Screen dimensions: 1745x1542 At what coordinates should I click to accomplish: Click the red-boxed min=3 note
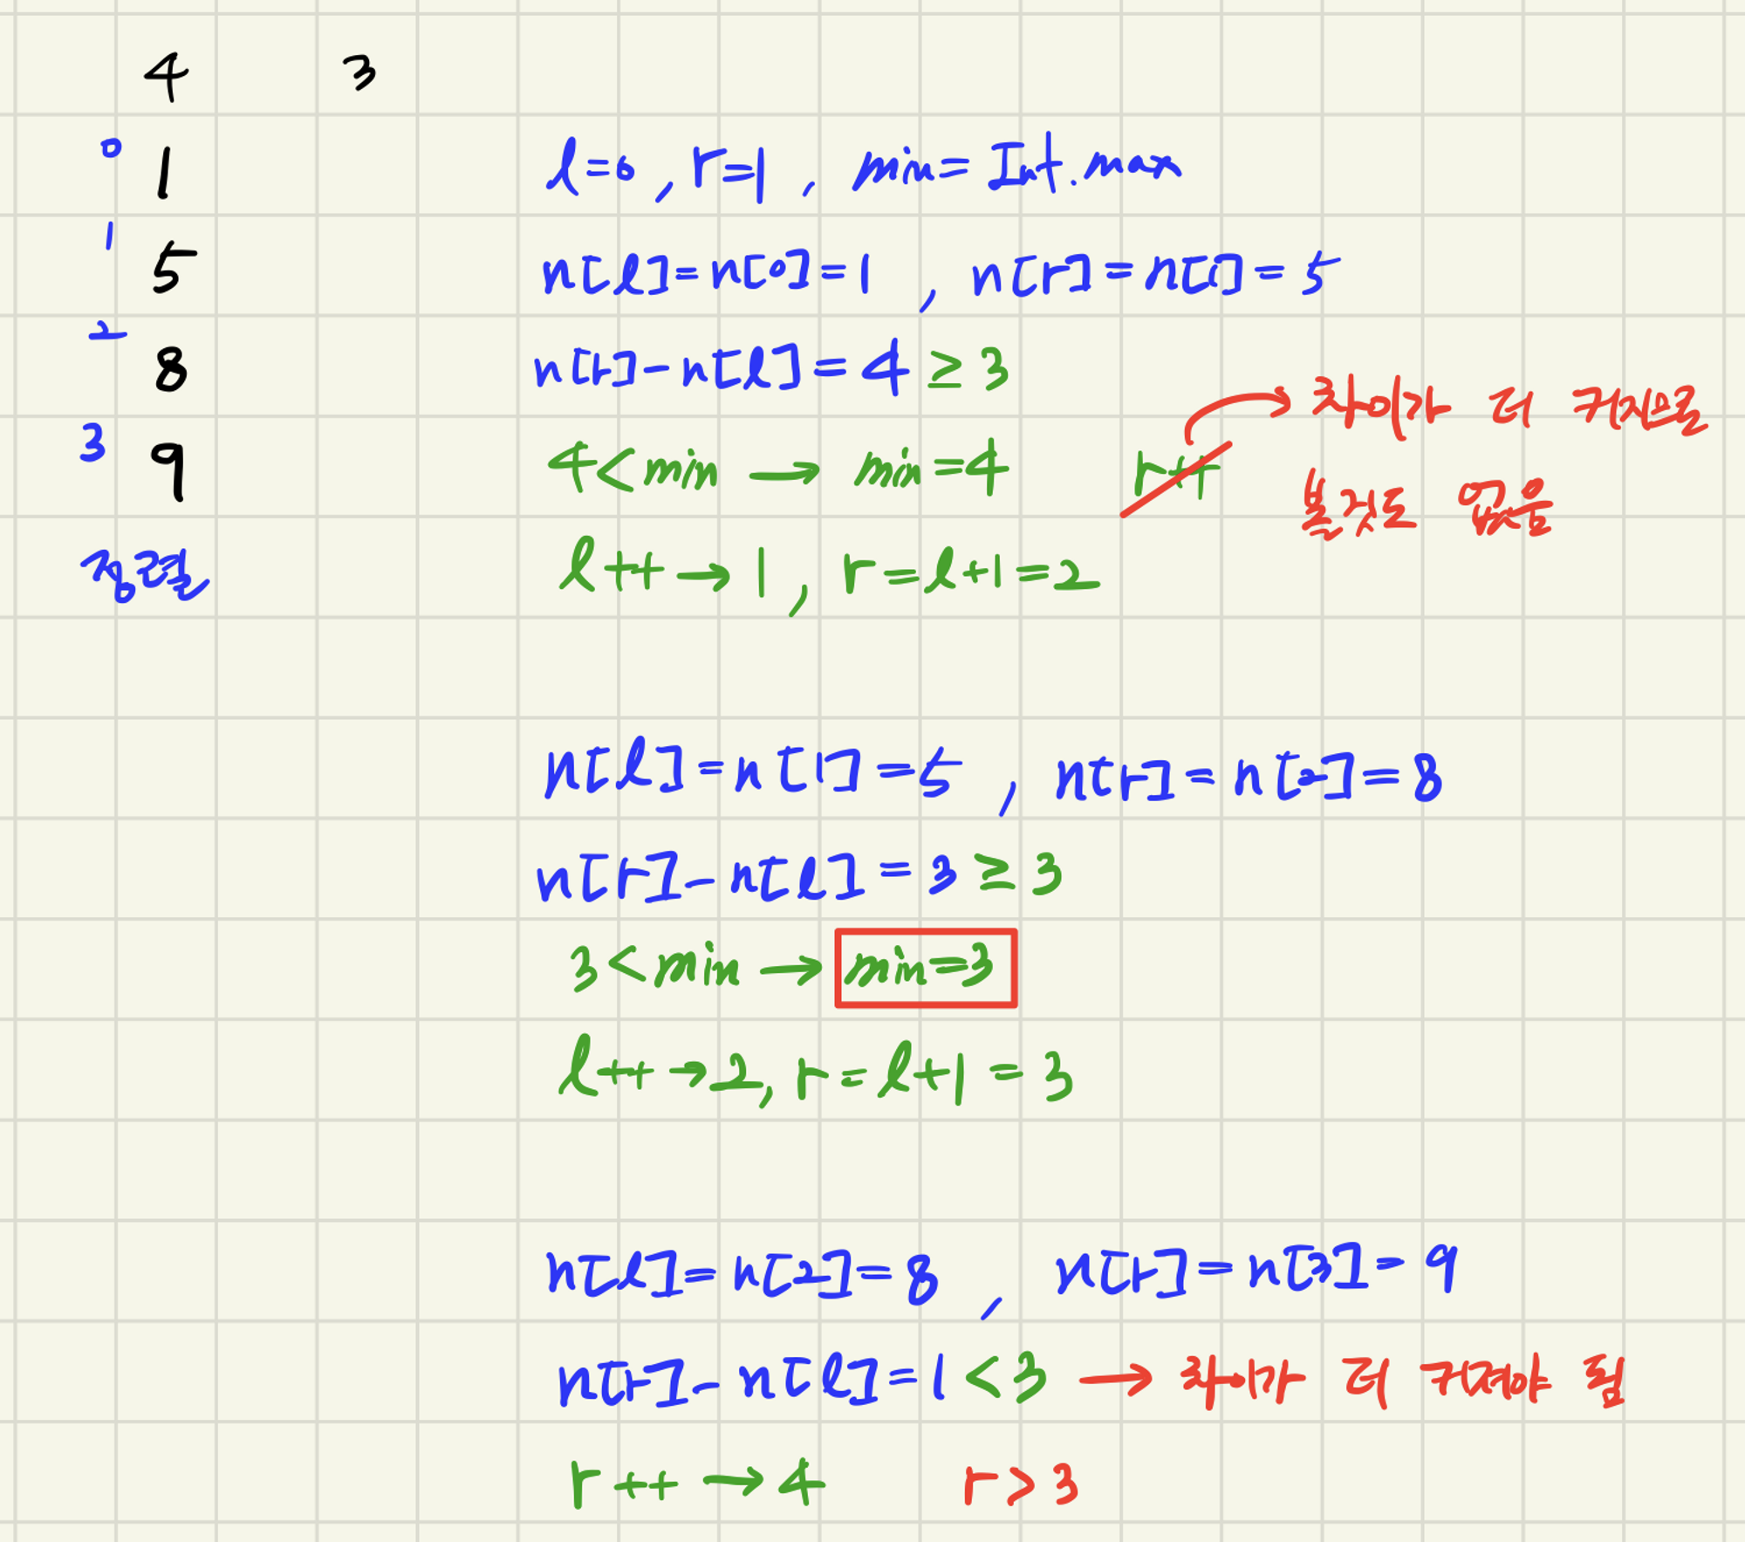click(x=926, y=968)
